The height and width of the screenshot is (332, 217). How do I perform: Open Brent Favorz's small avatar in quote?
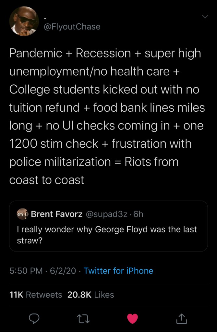(22, 214)
